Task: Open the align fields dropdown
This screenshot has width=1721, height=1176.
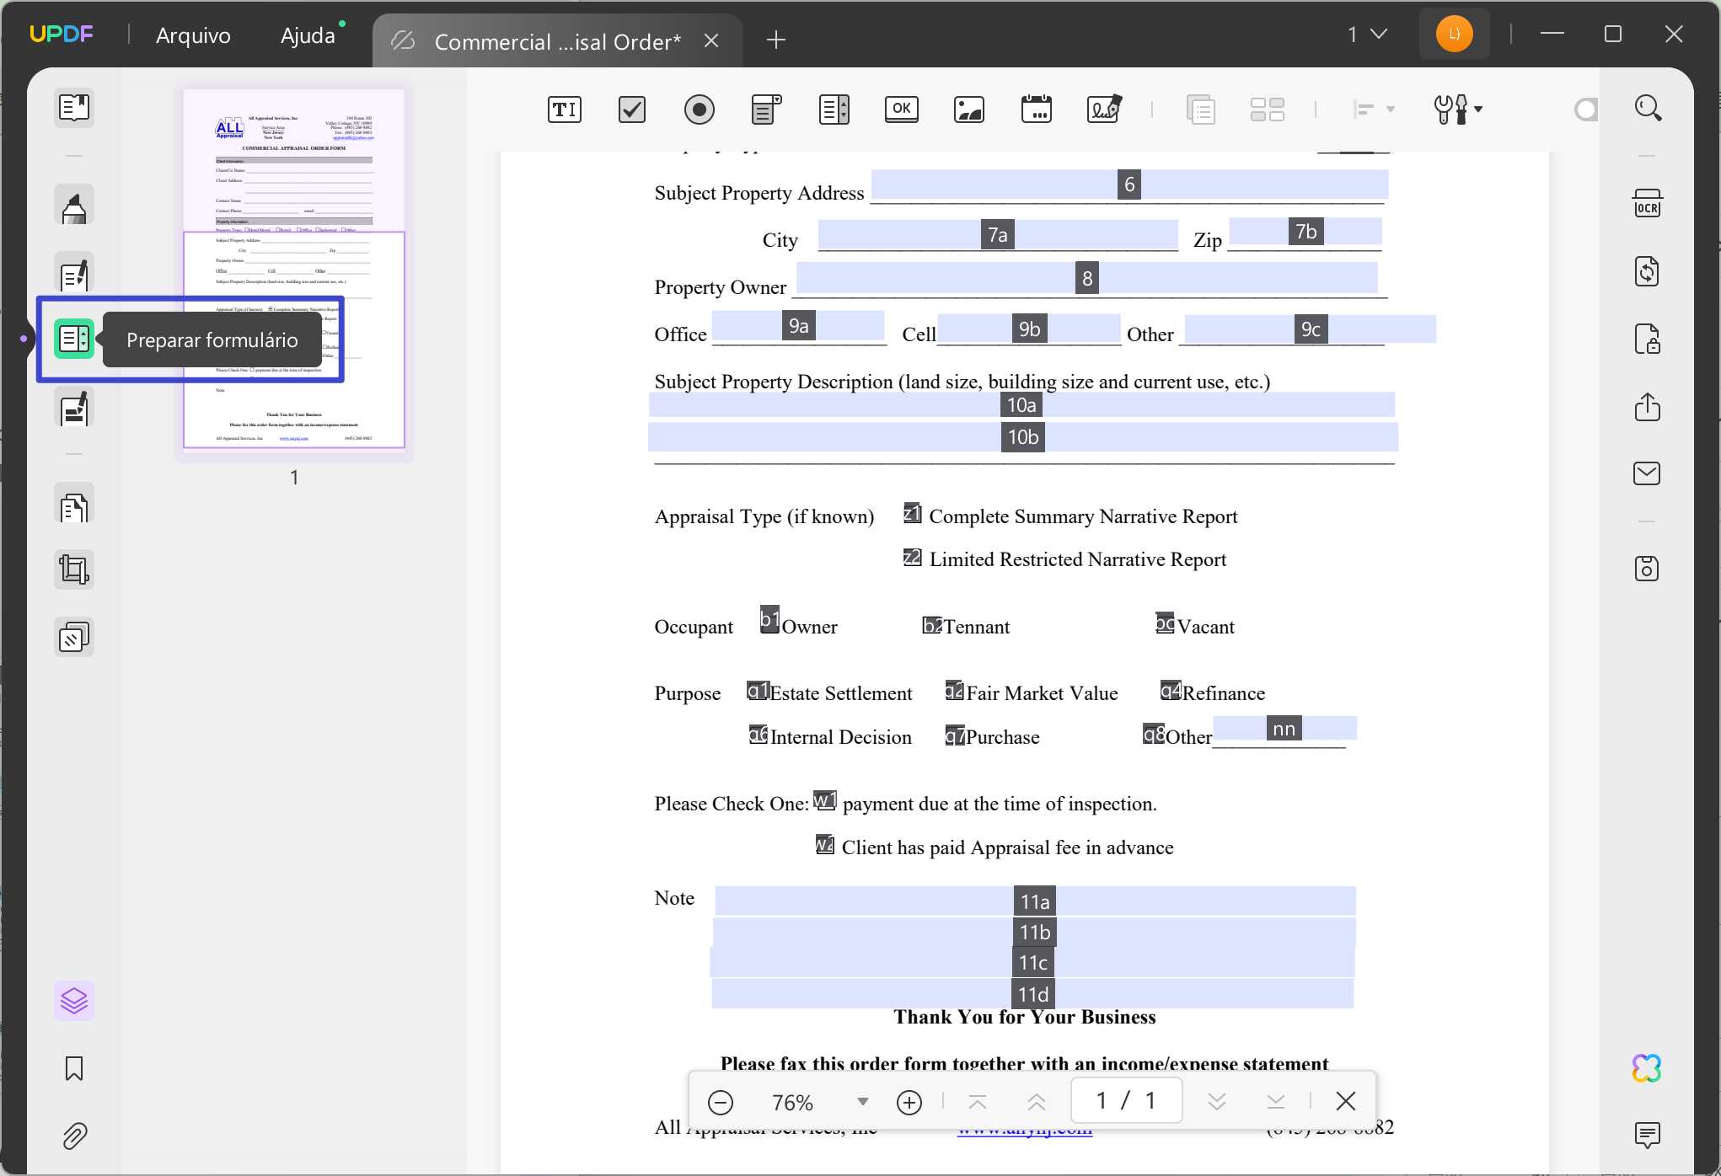Action: click(1373, 110)
